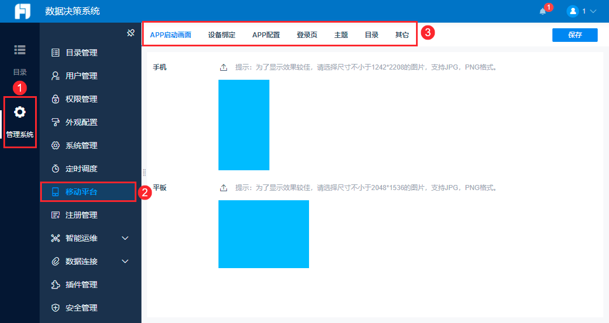The width and height of the screenshot is (609, 323).
Task: Click the phone image upload icon
Action: point(224,67)
